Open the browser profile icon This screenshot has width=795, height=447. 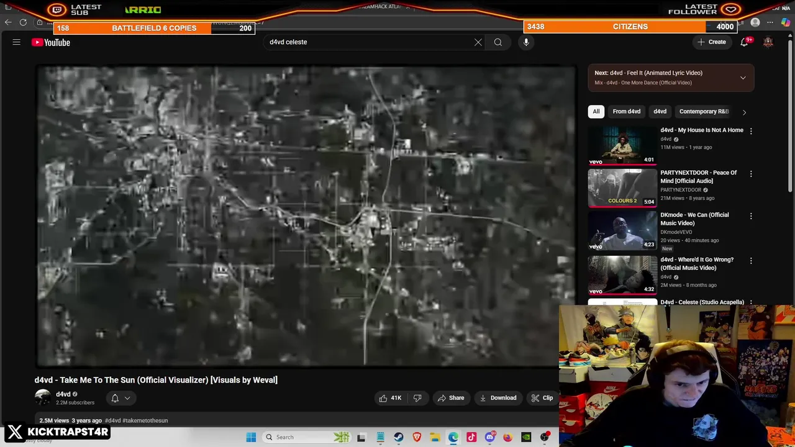point(755,22)
